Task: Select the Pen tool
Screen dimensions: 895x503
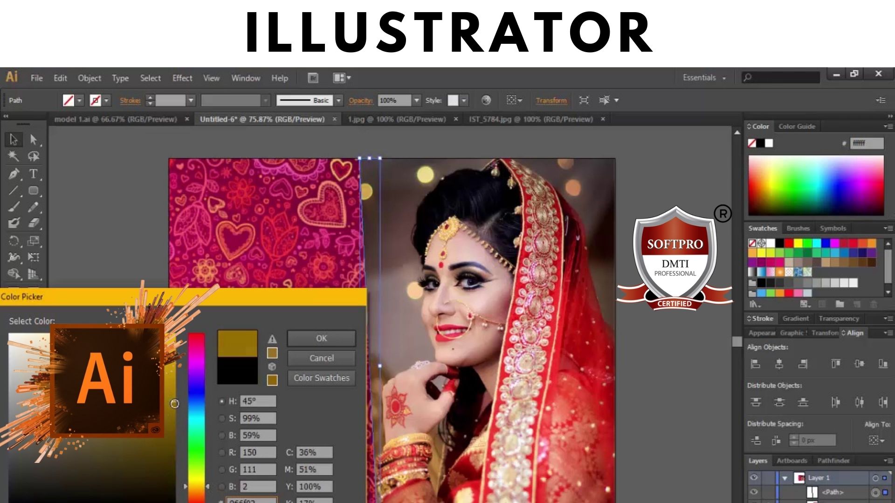Action: click(14, 174)
